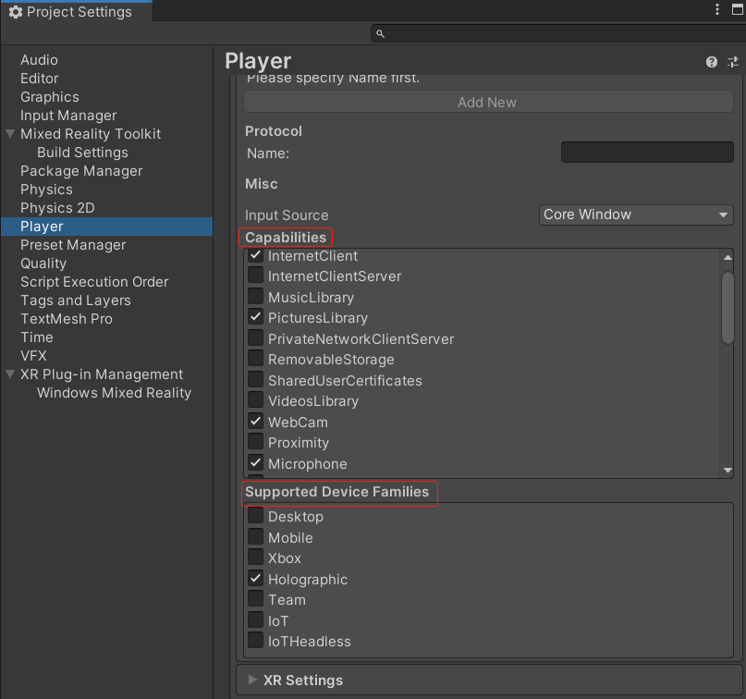Enable the InternetClientServer capability
The width and height of the screenshot is (746, 699).
(x=256, y=276)
